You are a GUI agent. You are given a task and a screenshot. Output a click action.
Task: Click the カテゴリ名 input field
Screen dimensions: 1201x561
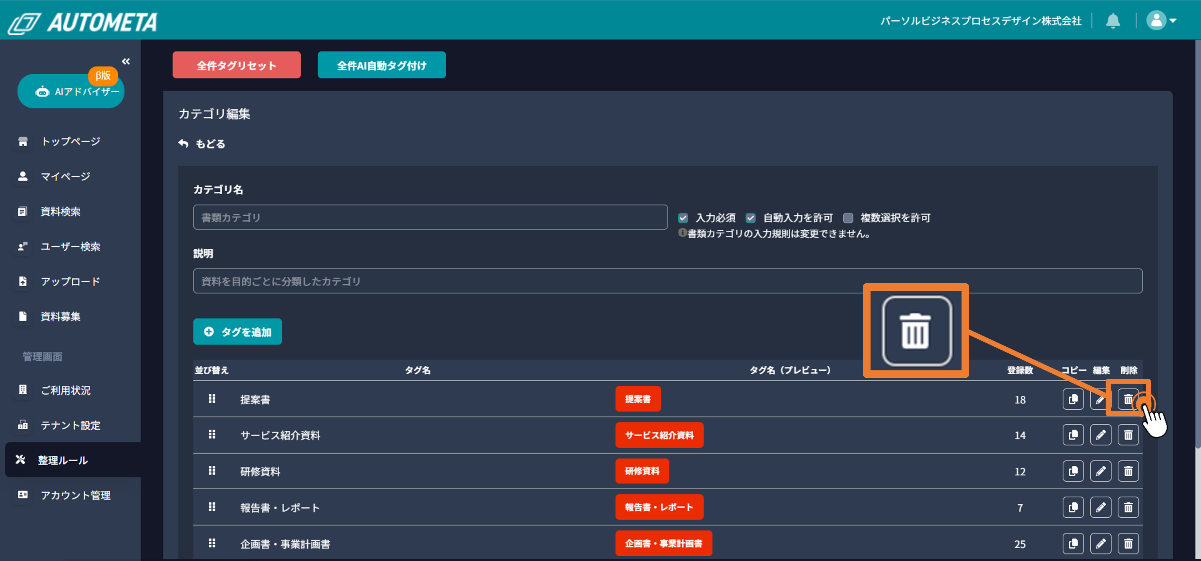coord(430,218)
